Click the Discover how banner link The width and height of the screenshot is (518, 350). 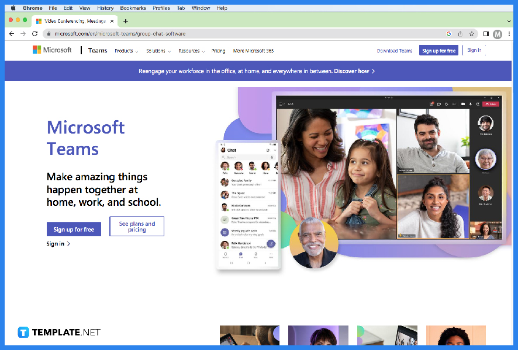351,71
